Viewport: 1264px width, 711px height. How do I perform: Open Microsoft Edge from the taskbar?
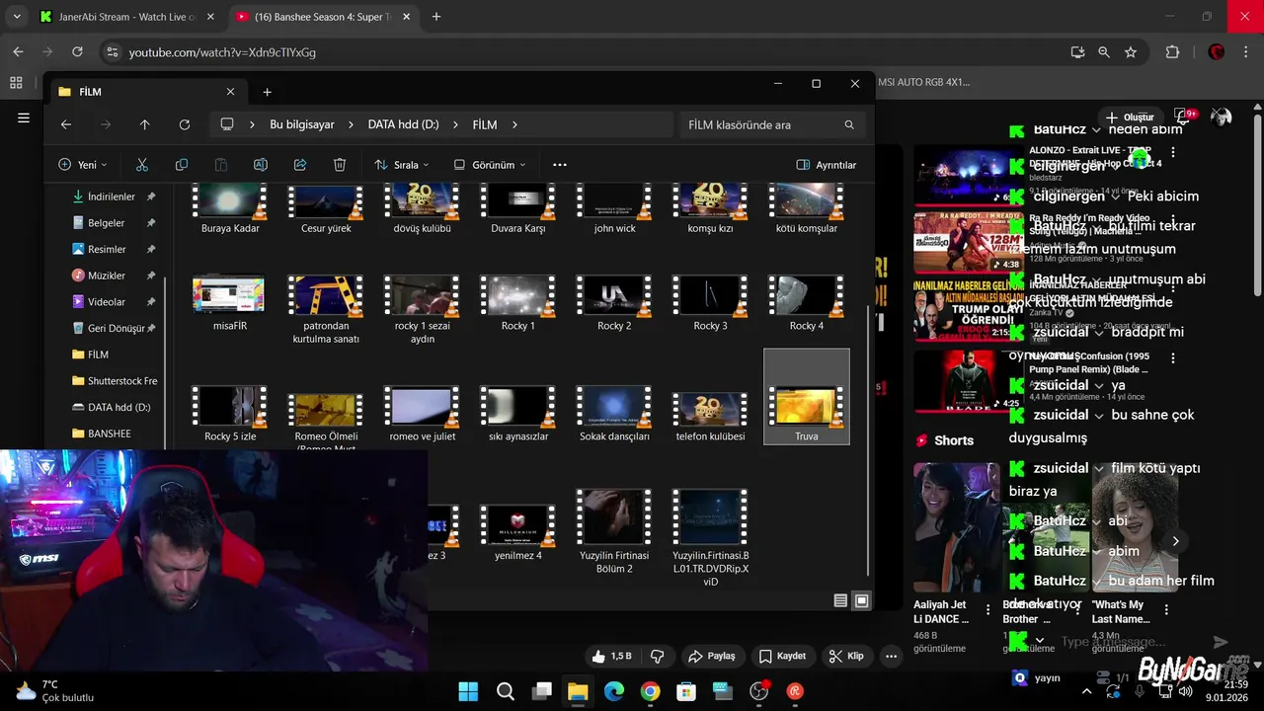click(x=614, y=691)
